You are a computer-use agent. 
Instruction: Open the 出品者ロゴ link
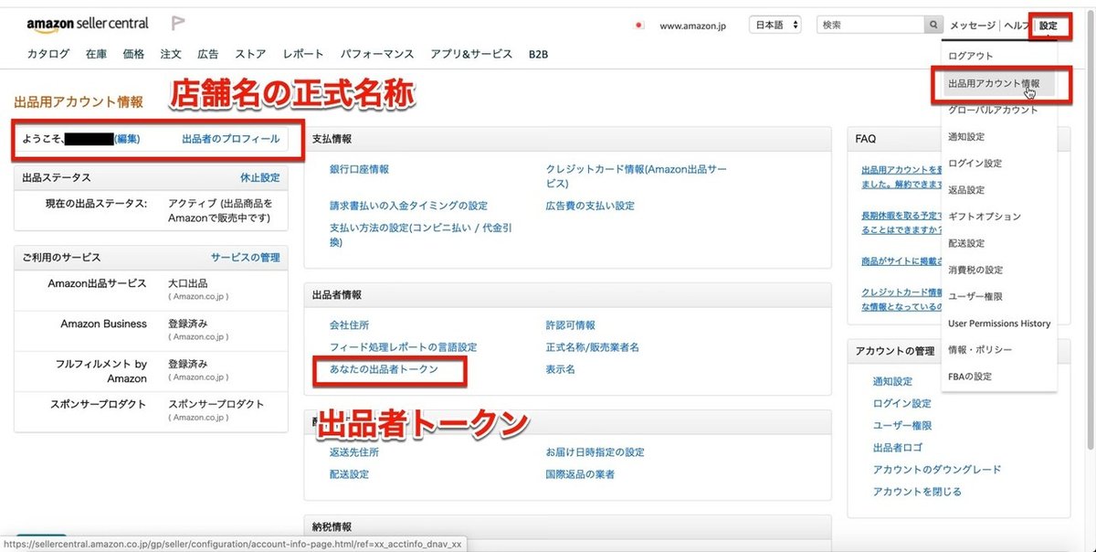pos(898,447)
